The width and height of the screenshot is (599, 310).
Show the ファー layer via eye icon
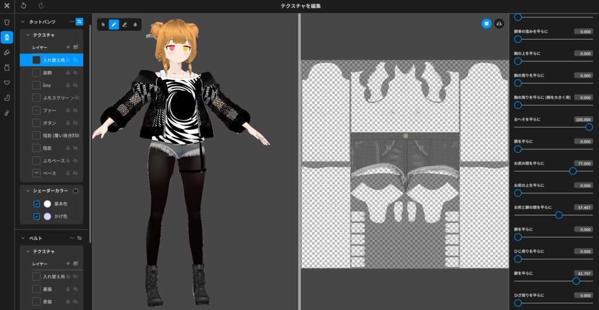(x=75, y=111)
